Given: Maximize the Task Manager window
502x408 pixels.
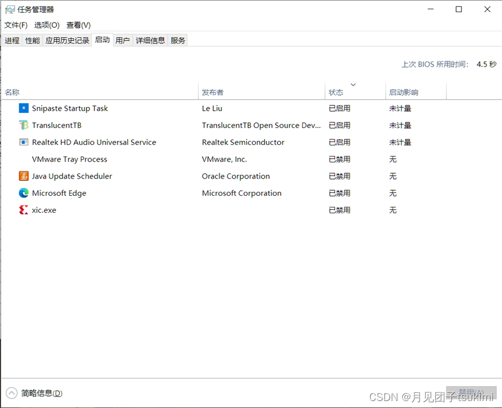Looking at the screenshot, I should (459, 9).
